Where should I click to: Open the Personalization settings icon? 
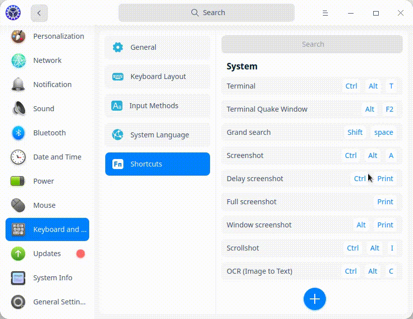pyautogui.click(x=18, y=36)
